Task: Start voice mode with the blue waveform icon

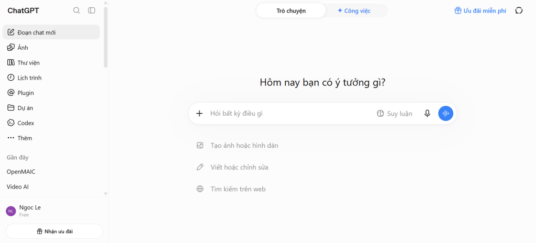Action: click(446, 113)
